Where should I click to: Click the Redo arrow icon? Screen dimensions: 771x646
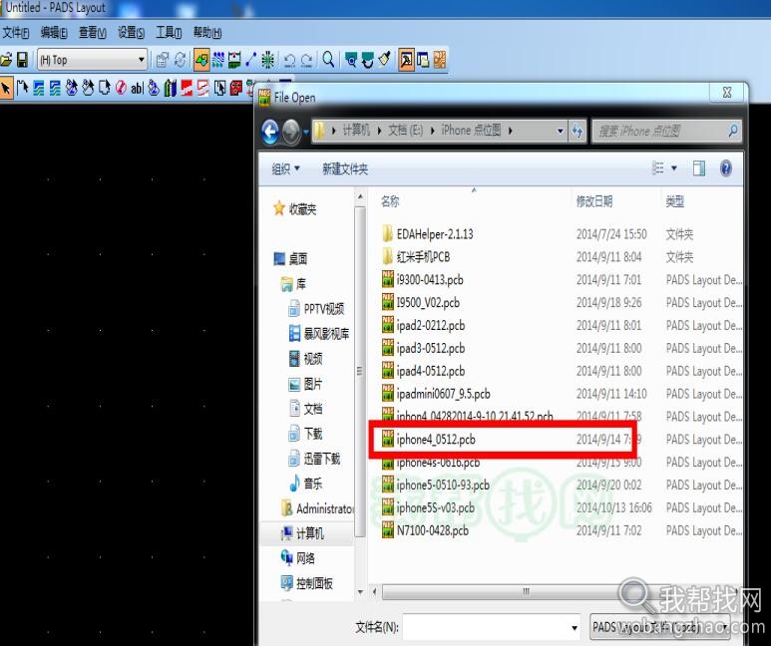coord(307,60)
